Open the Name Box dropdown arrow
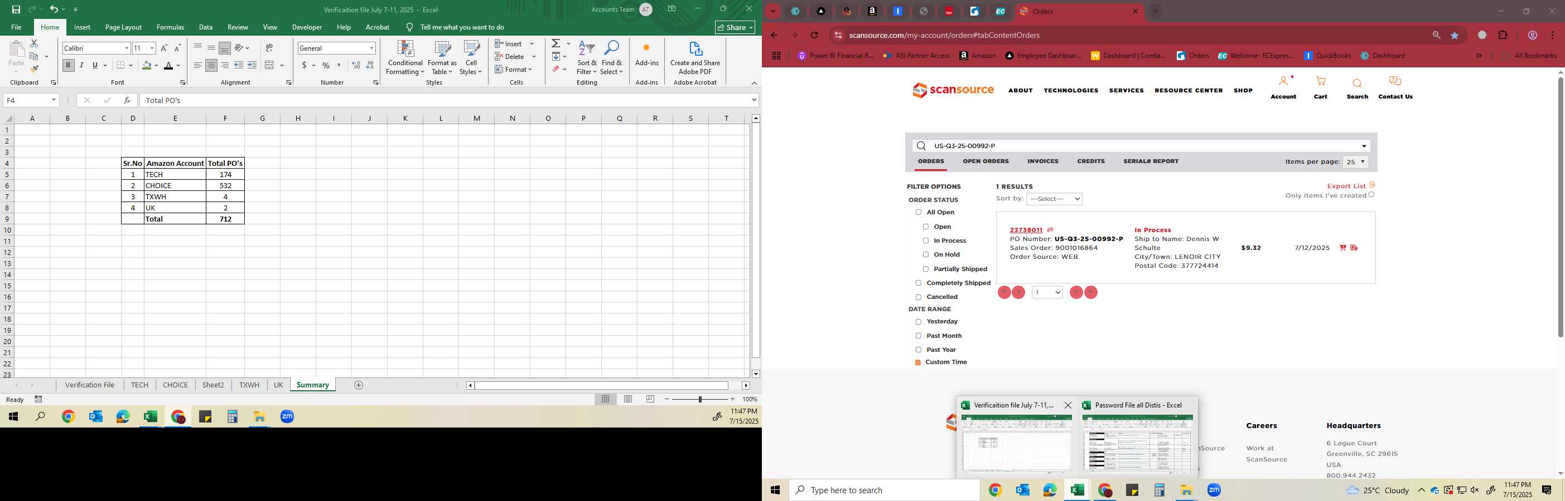Viewport: 1565px width, 501px height. coord(54,100)
